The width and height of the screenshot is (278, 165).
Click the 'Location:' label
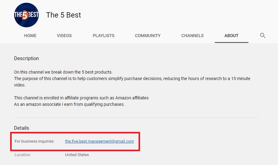click(23, 155)
